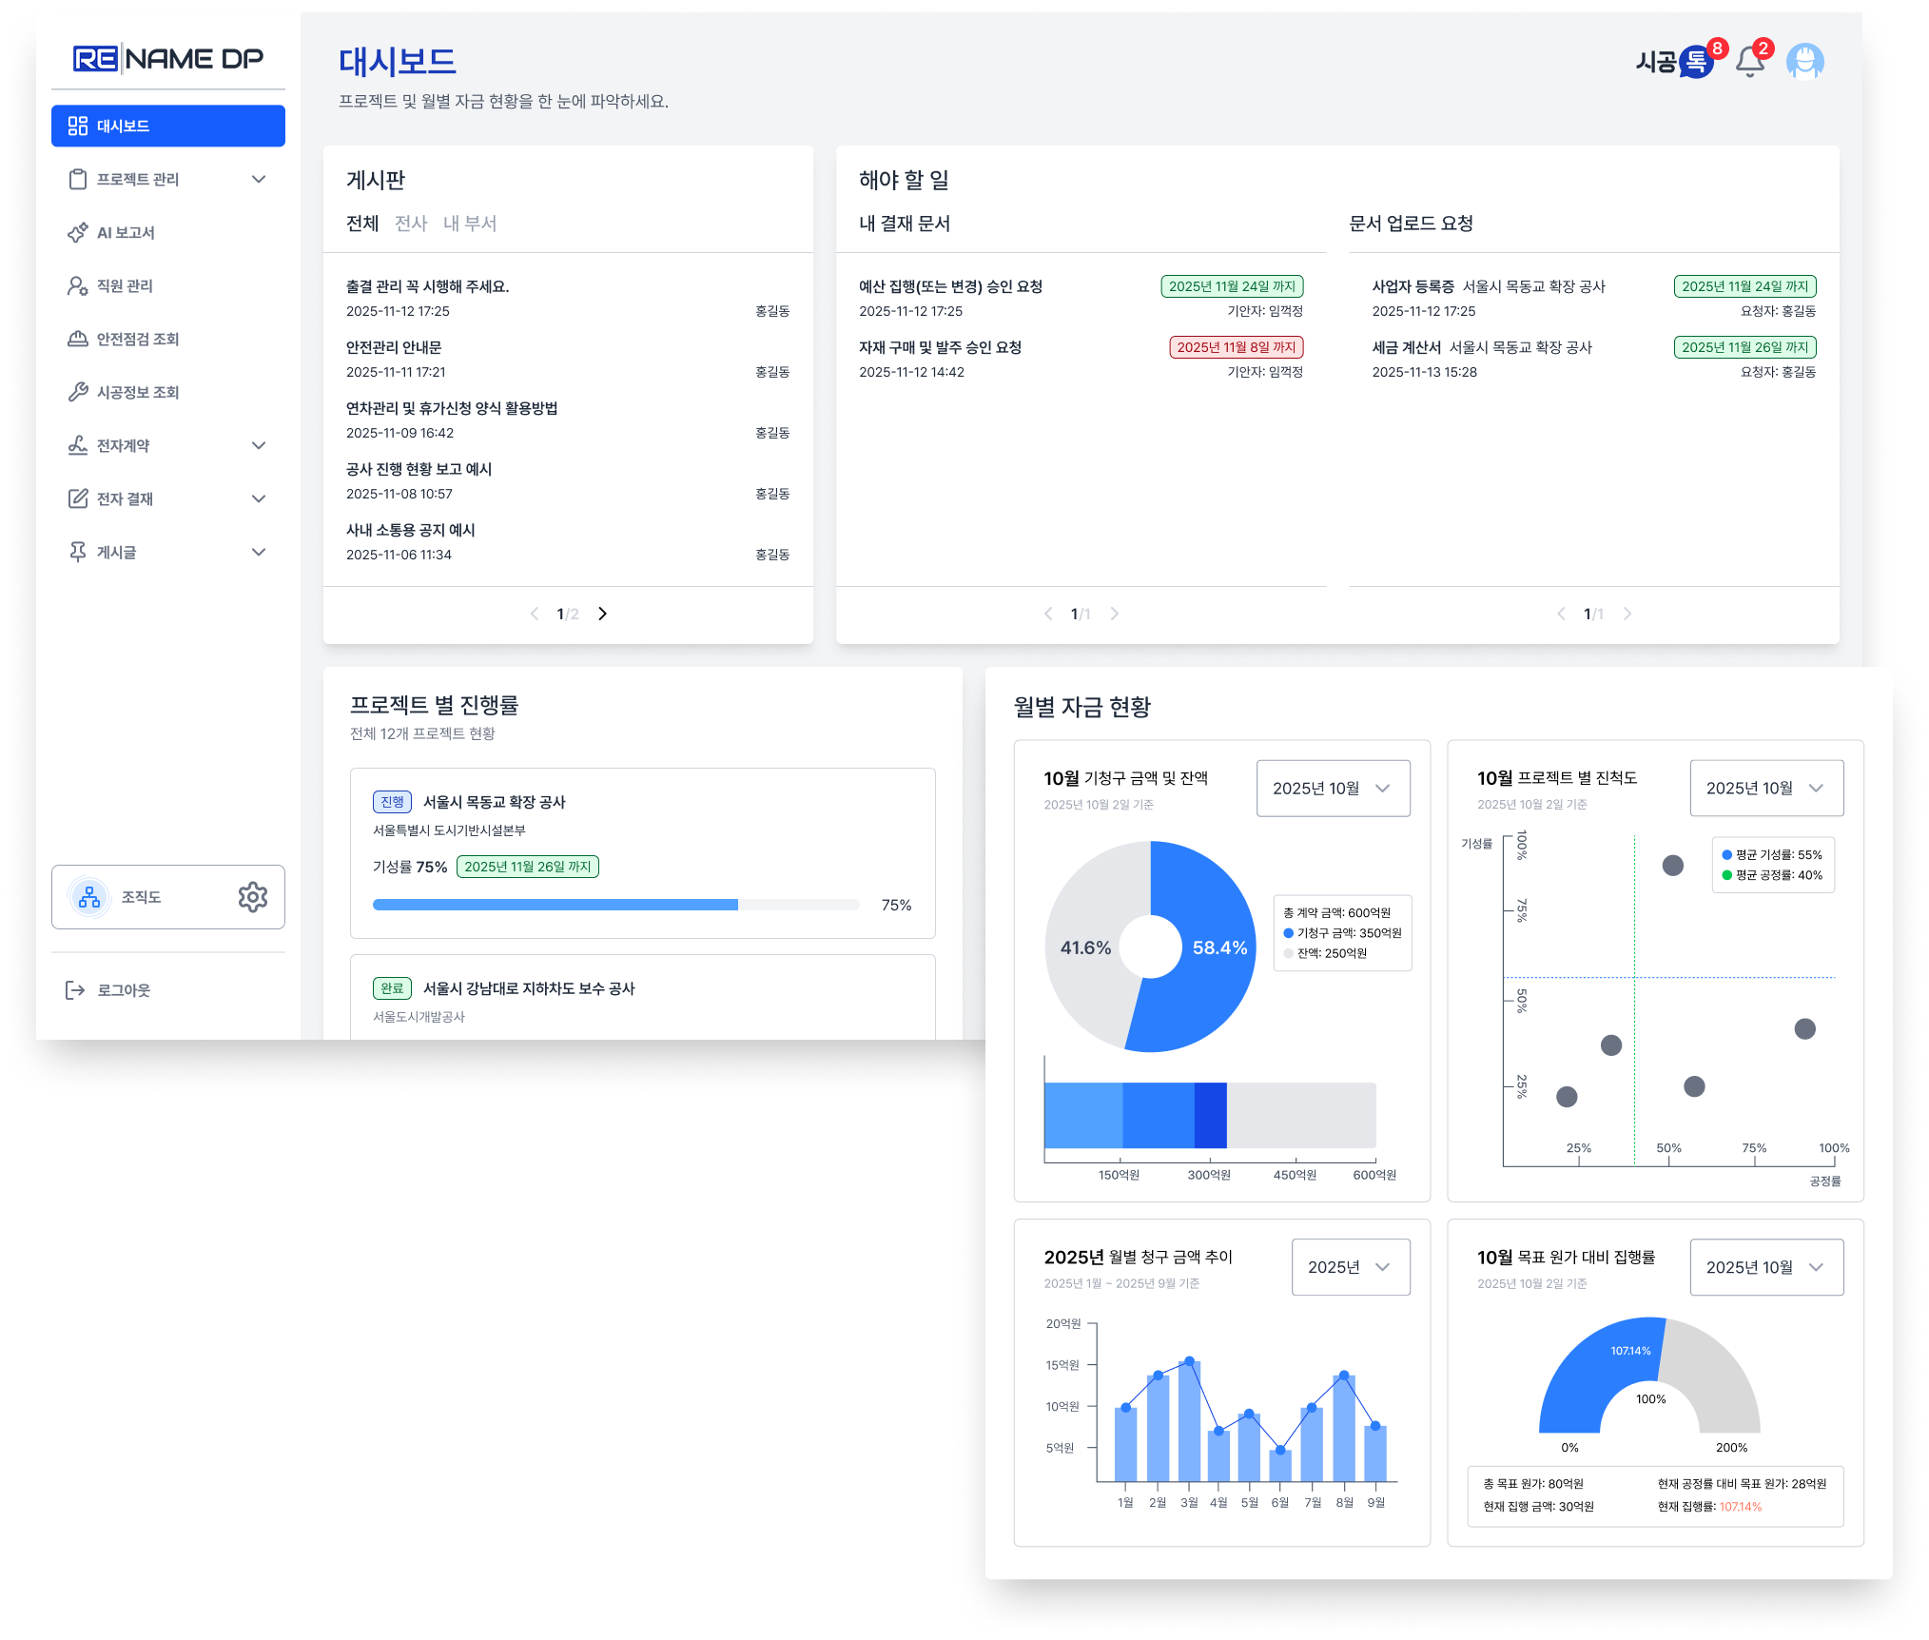The height and width of the screenshot is (1640, 1929).
Task: Click the 75% progress bar of 목동교 공사
Action: pos(614,906)
